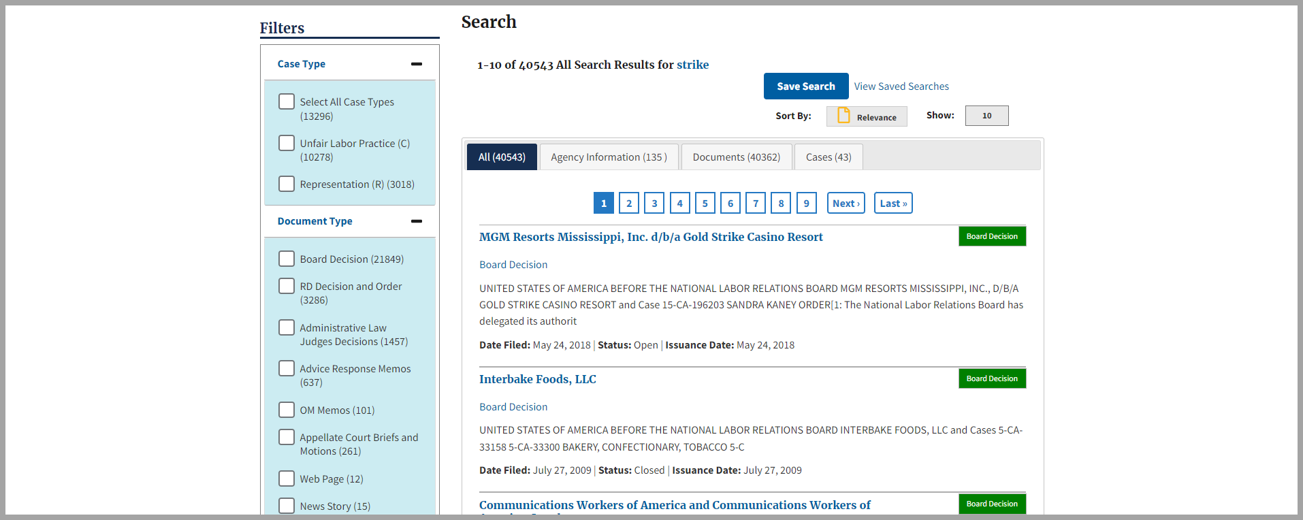Collapse the Document Type filter section
Screen dimensions: 1303x520
point(417,221)
